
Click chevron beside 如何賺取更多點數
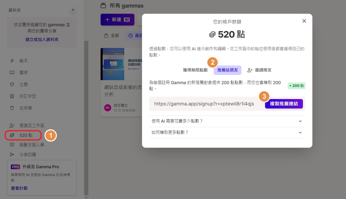(300, 133)
